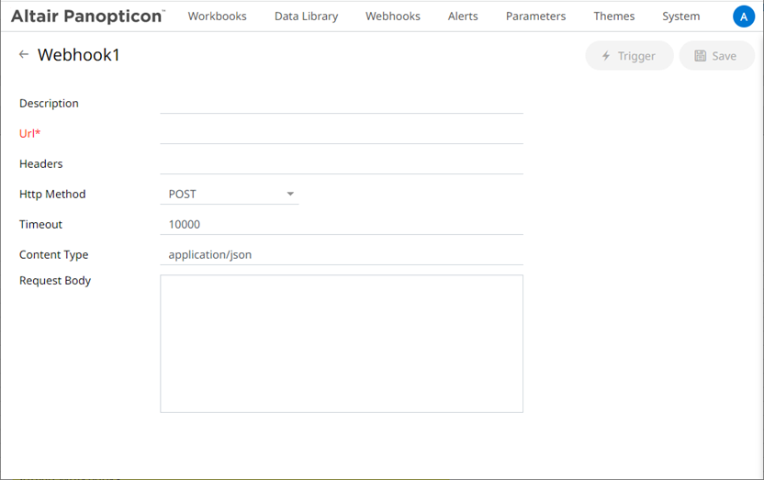
Task: Click the Save button
Action: point(716,56)
